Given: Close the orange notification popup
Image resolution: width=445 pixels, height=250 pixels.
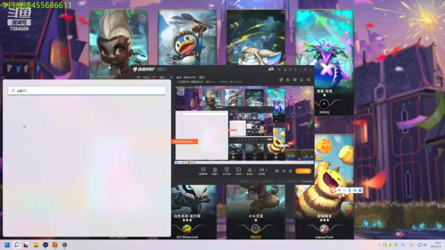Looking at the screenshot, I should pos(196,142).
